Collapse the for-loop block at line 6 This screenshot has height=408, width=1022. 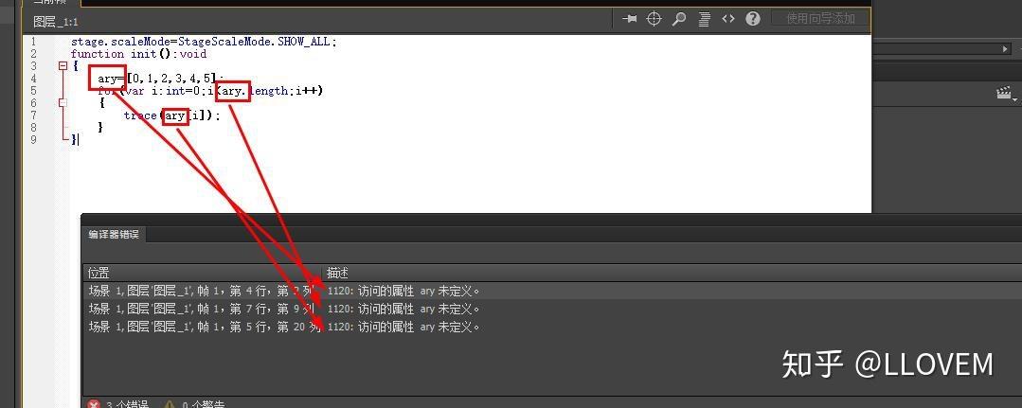pos(63,102)
